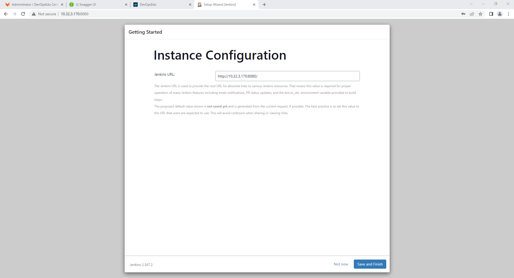Toggle the browser side panel
514x278 pixels.
pyautogui.click(x=491, y=14)
